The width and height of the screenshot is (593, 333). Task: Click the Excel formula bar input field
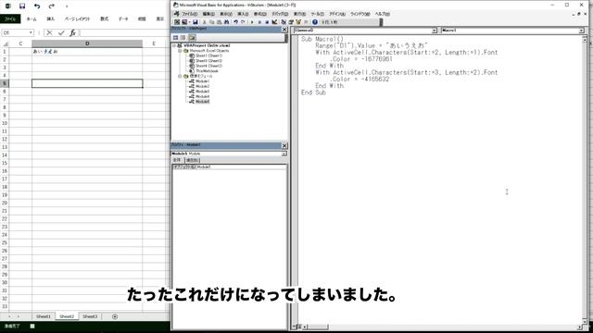click(125, 33)
